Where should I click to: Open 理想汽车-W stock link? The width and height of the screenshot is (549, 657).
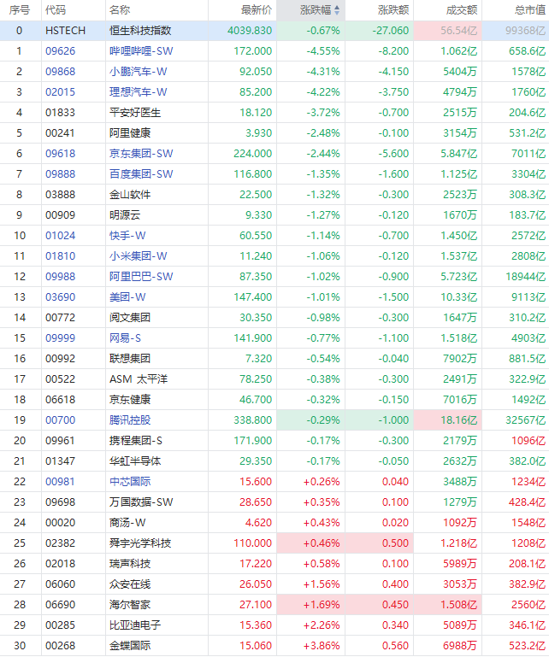[138, 92]
